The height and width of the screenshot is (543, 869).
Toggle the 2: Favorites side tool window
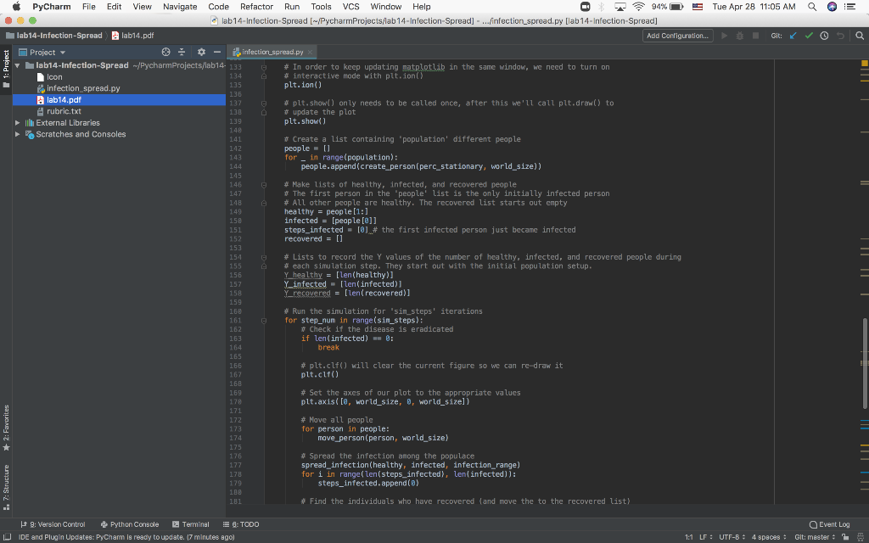tap(6, 428)
